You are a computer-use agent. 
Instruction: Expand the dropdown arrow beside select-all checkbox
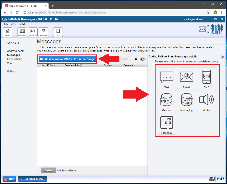(x=44, y=65)
